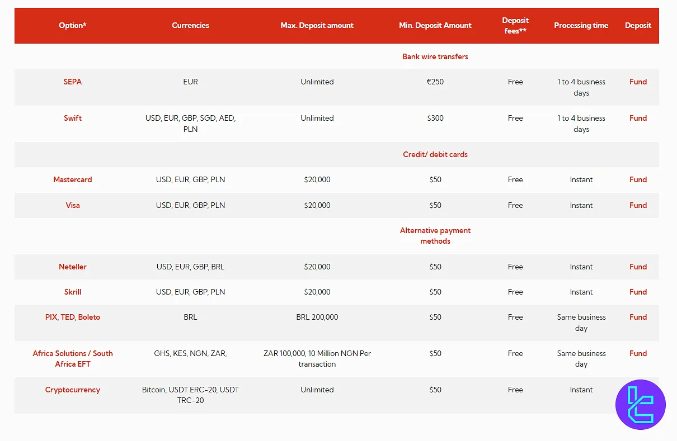677x441 pixels.
Task: Click $50 minimum deposit in Neteller row
Action: click(435, 267)
